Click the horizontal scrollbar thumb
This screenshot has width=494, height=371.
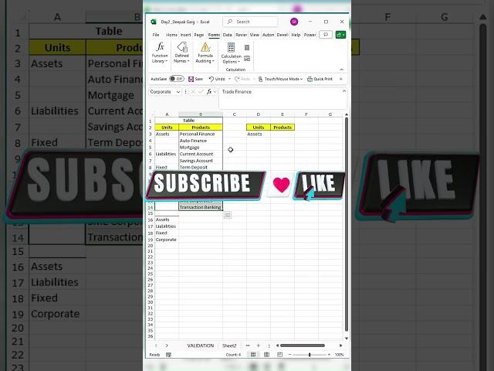click(x=303, y=345)
